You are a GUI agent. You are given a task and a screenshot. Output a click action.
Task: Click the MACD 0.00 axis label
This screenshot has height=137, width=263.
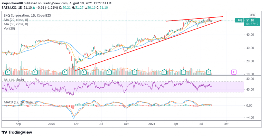[x=249, y=106]
